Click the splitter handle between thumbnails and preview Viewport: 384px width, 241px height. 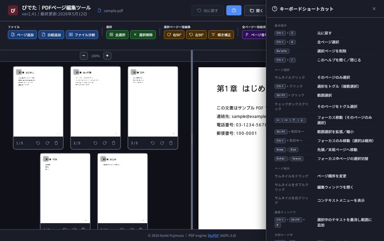[192, 140]
